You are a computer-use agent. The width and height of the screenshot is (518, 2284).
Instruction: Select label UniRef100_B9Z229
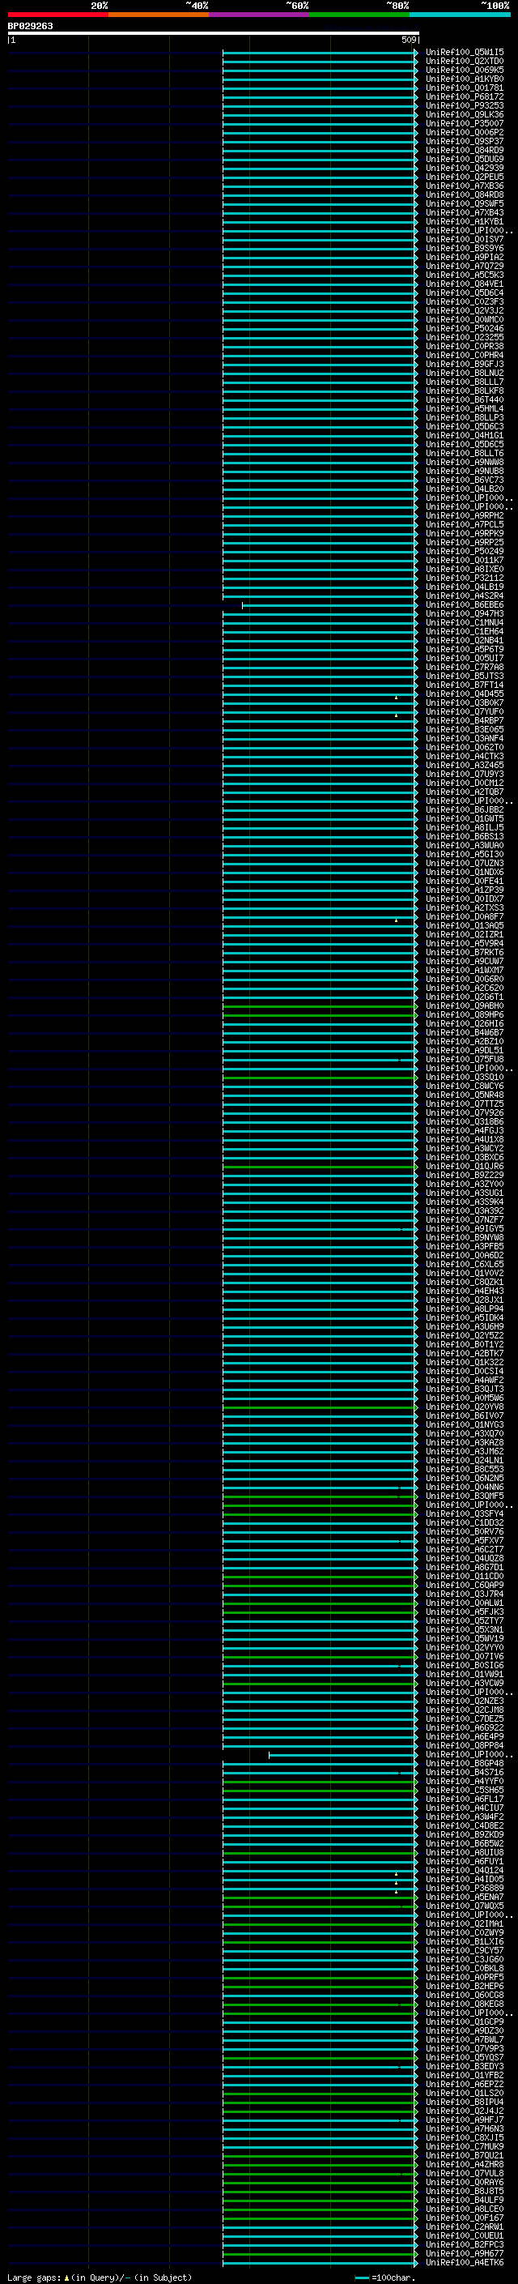tap(465, 1175)
